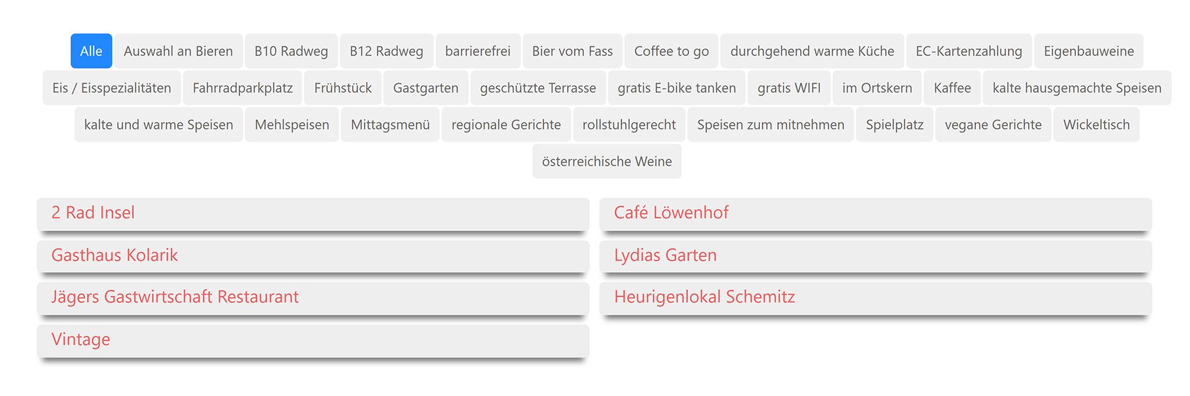Activate the Eigenbauweine filter

(1089, 51)
